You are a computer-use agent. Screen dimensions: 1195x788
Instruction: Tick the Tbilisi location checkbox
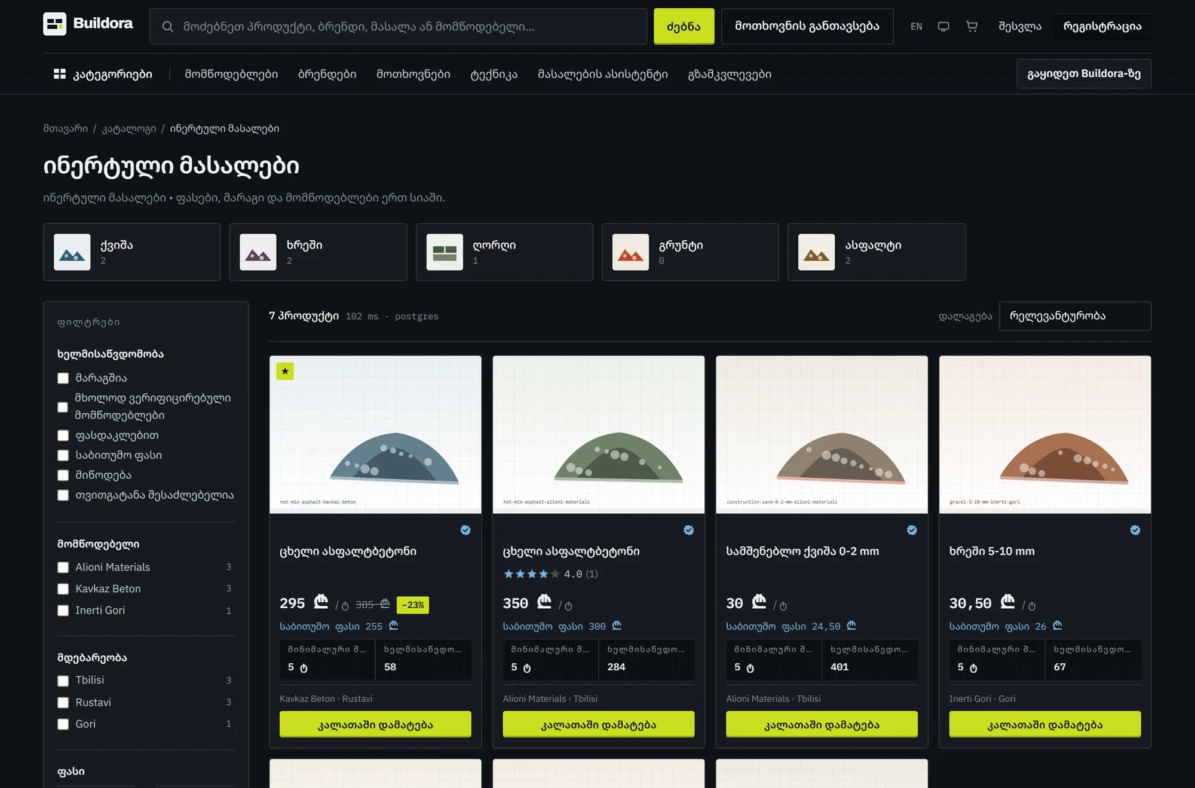[63, 680]
